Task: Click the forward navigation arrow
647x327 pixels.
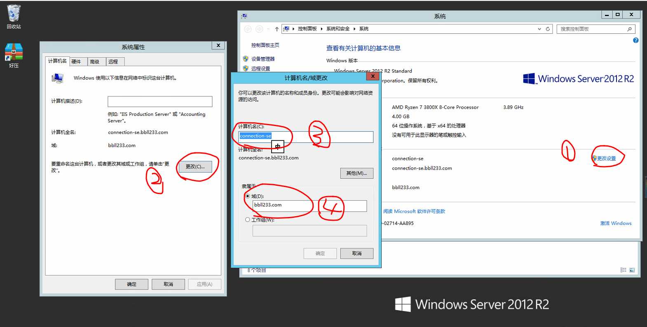Action: click(x=259, y=29)
